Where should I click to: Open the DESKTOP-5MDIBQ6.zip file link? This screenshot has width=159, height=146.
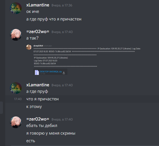pos(51,72)
